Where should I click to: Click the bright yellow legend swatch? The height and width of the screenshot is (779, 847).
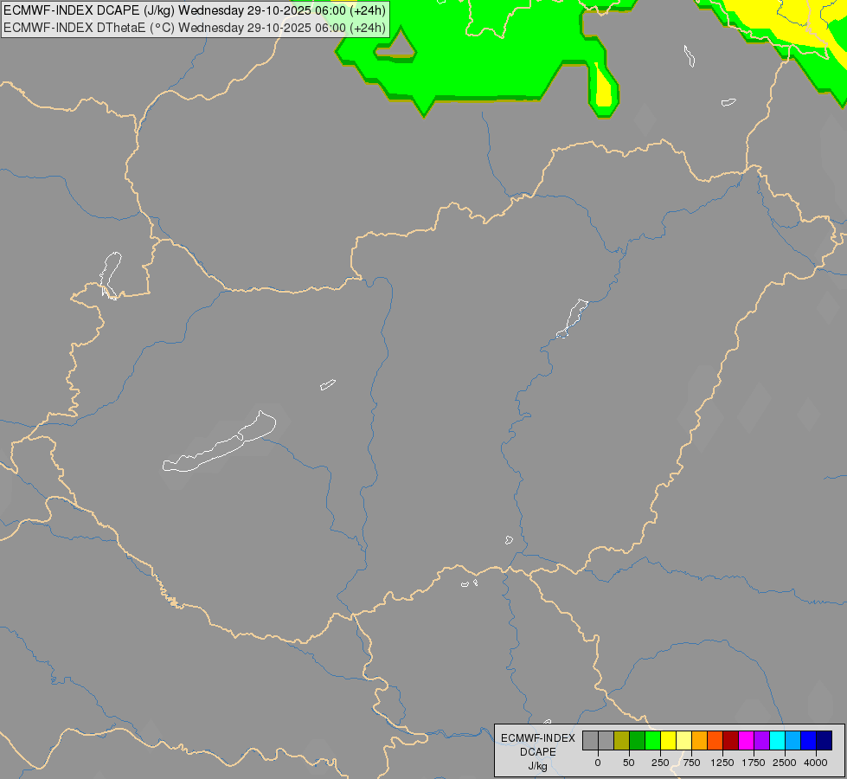point(669,741)
